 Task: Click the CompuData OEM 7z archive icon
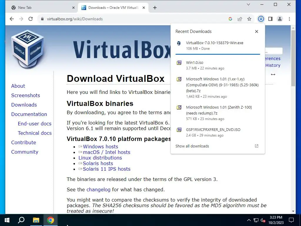179,79
